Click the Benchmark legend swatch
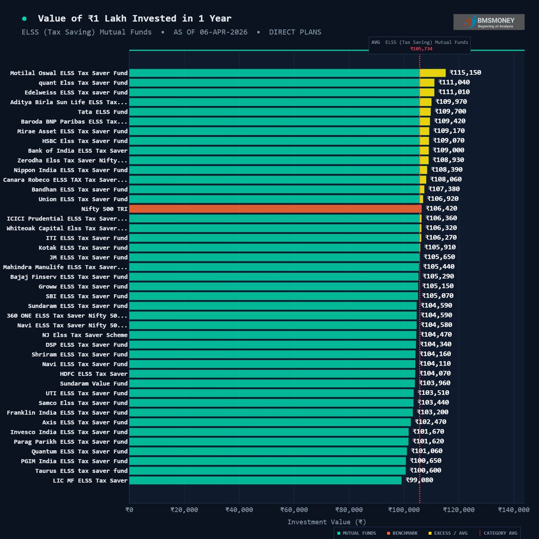Image resolution: width=539 pixels, height=539 pixels. pos(389,533)
